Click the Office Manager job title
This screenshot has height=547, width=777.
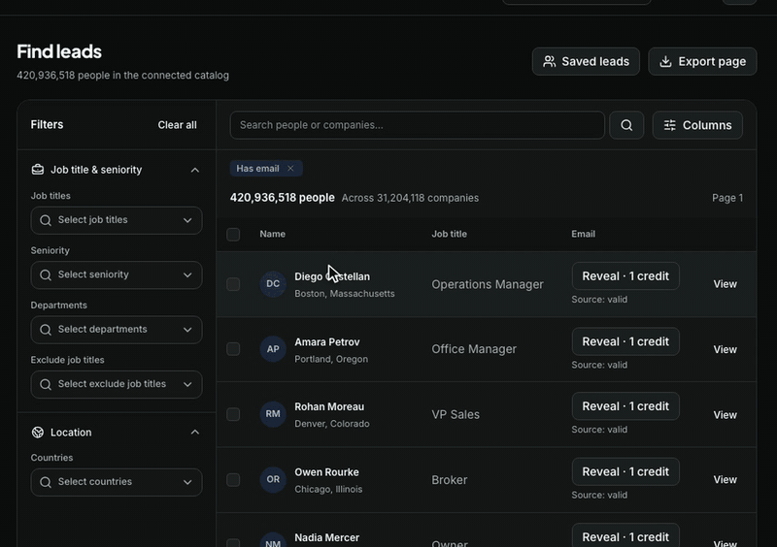[x=474, y=349]
